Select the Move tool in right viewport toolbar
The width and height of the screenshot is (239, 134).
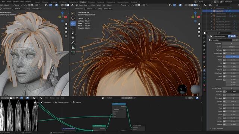[73, 23]
